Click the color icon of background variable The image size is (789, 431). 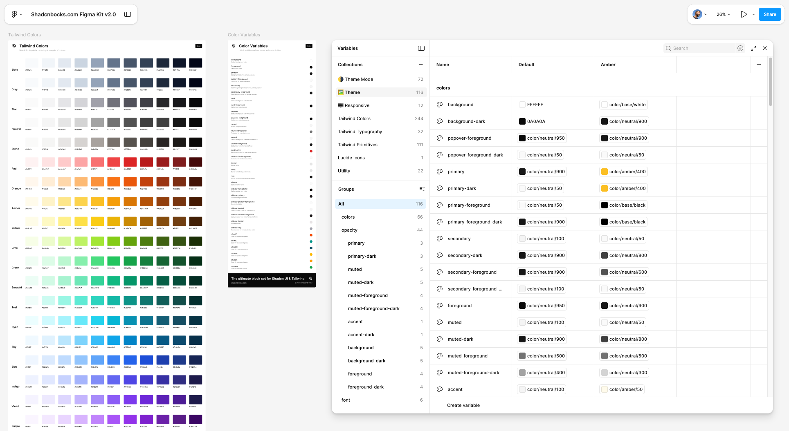[440, 105]
